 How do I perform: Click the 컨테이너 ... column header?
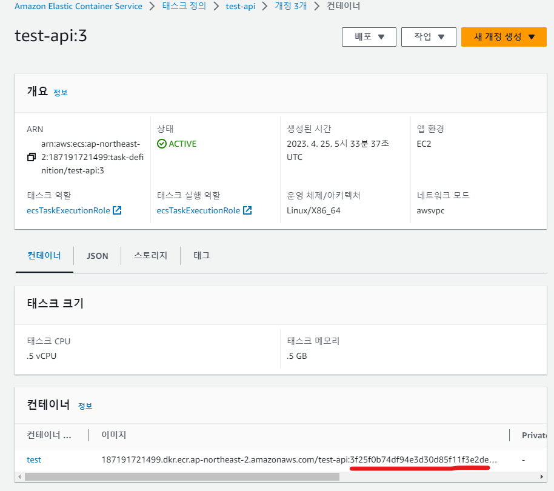[x=49, y=435]
